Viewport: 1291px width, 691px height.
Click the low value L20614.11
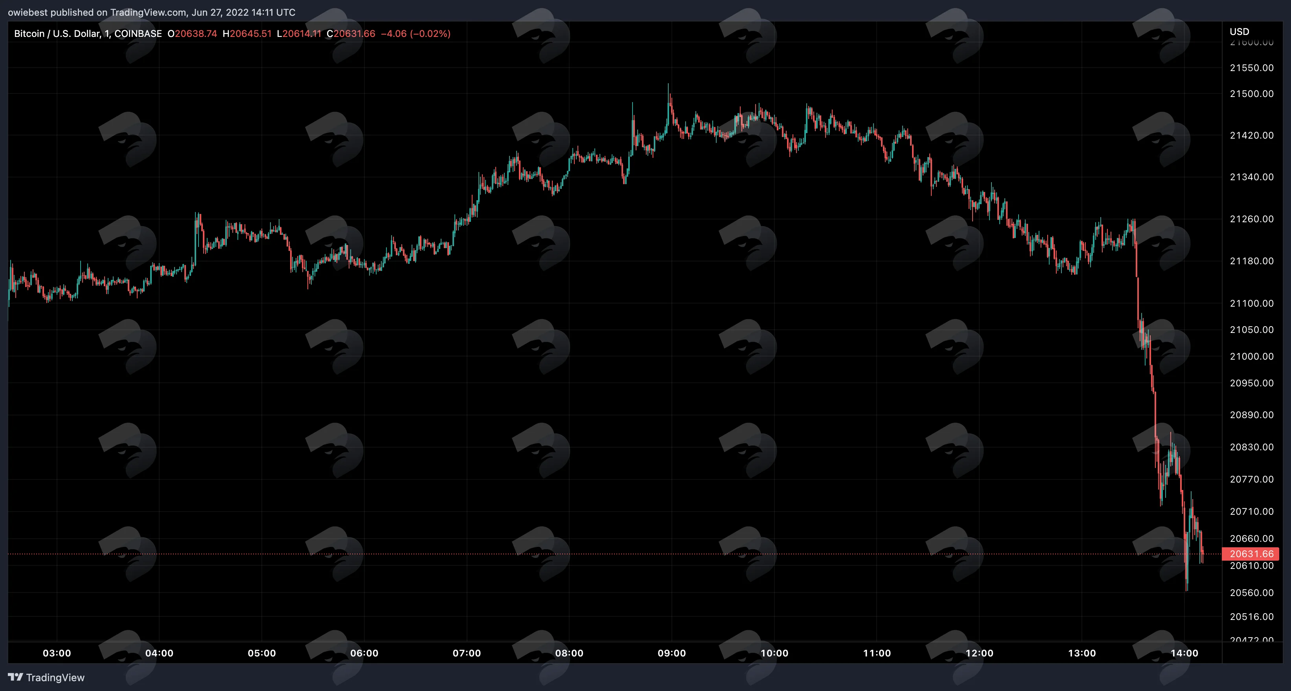(x=299, y=33)
